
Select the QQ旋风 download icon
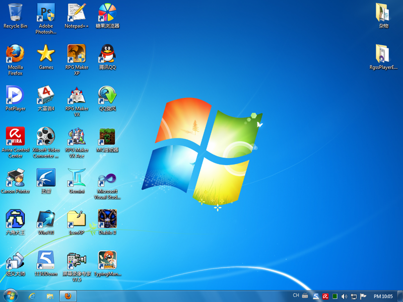click(107, 95)
